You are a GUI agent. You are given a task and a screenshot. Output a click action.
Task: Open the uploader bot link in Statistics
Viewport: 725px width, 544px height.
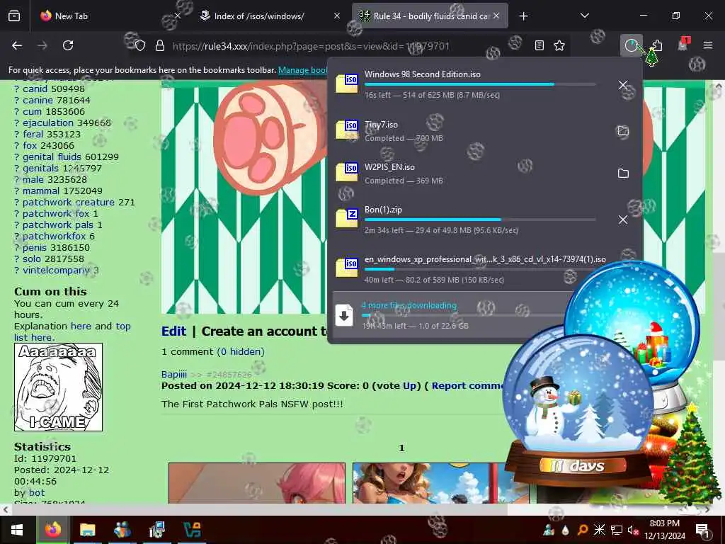37,493
